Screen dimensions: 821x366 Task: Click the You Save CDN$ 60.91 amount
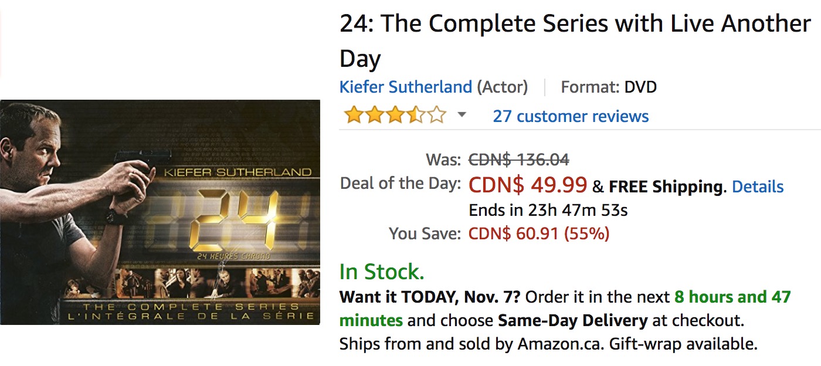[538, 234]
